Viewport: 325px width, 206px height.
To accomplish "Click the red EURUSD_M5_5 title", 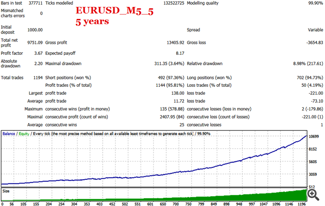I will 114,10.
